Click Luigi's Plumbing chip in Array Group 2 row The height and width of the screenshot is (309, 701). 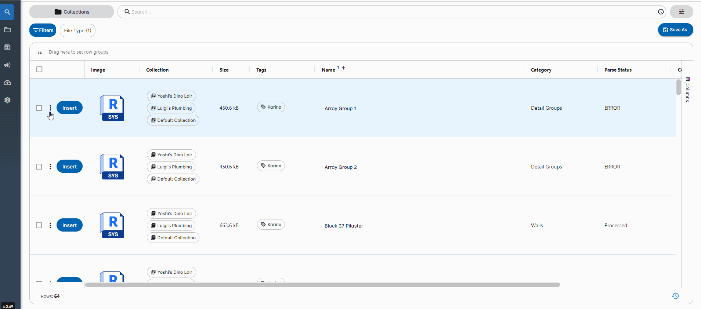(x=171, y=167)
